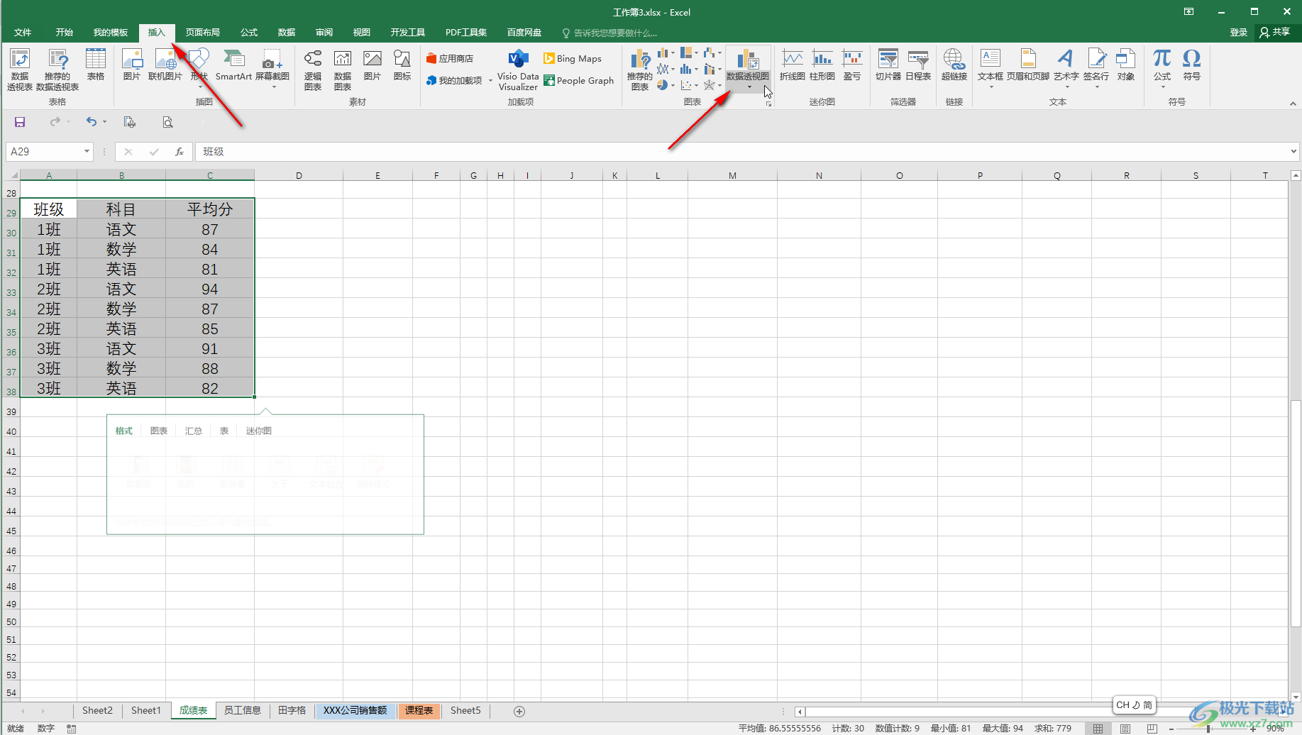Open Header and Footer tool
The image size is (1302, 735).
[x=1028, y=65]
